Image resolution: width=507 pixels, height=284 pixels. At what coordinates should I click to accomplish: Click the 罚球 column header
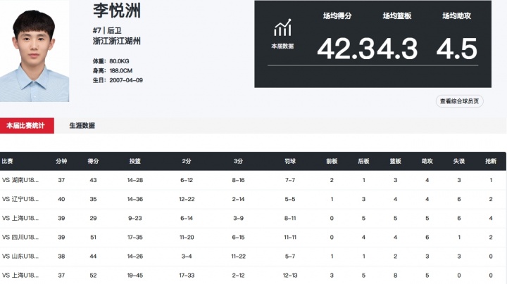[x=290, y=162]
